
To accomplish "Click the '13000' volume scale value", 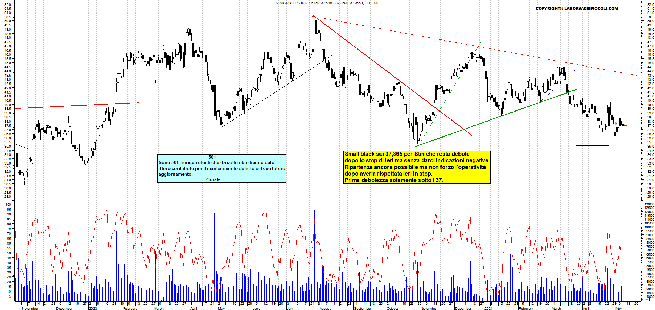I will pyautogui.click(x=649, y=204).
